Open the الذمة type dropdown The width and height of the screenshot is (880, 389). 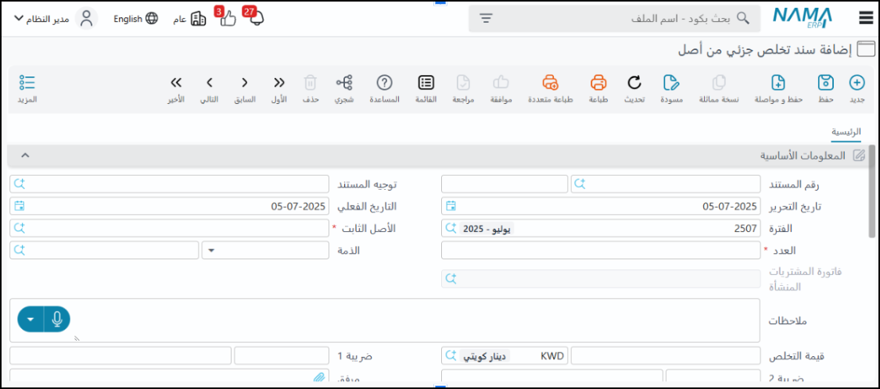214,251
